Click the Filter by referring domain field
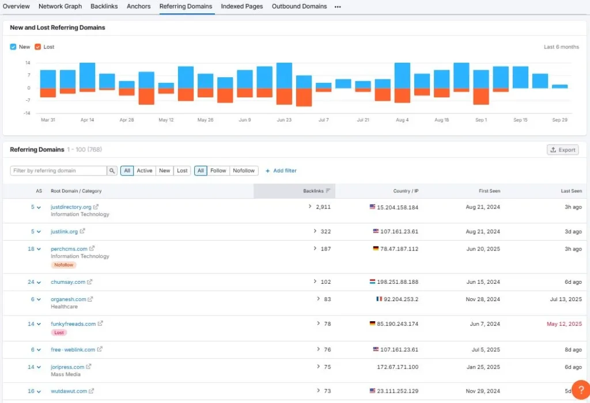Image resolution: width=590 pixels, height=403 pixels. click(x=58, y=170)
